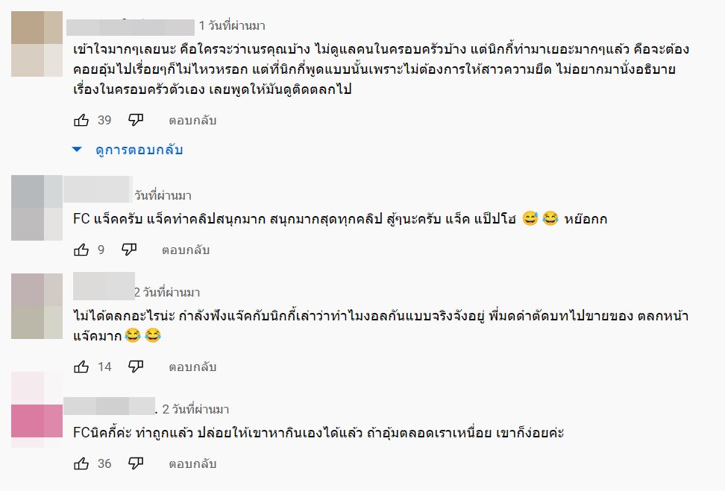The width and height of the screenshot is (725, 491).
Task: Reply to the FCนิคกี้ค่ะ comment
Action: [x=192, y=463]
